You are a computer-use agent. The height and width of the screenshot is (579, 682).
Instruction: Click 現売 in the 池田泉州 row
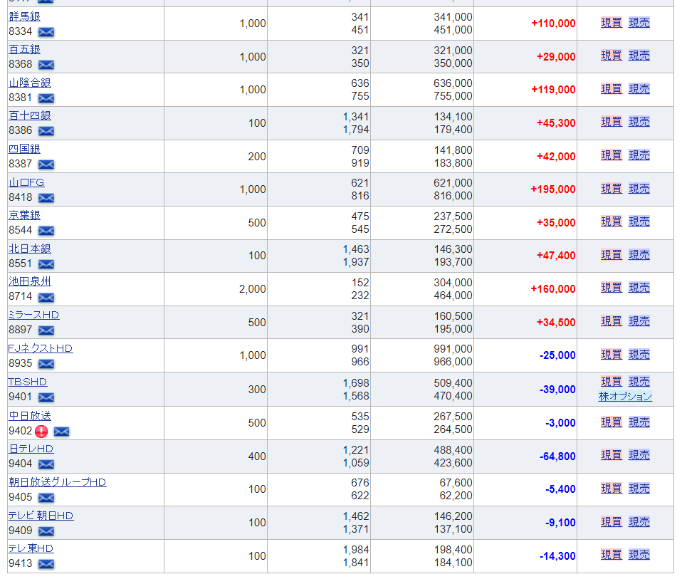tap(639, 288)
